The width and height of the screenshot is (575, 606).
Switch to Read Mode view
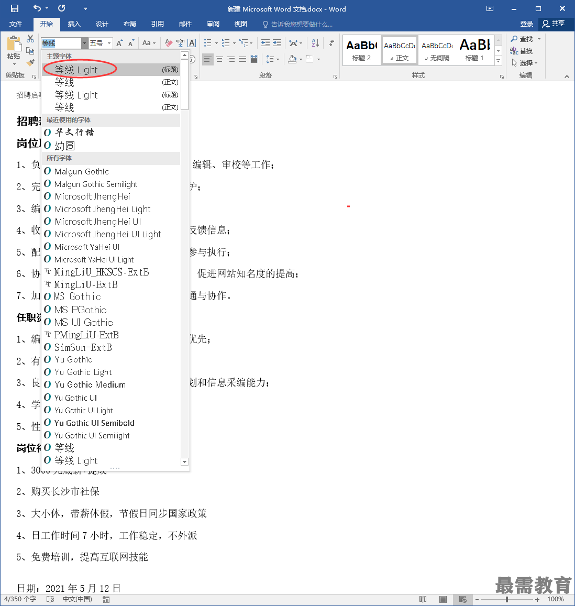tap(423, 599)
